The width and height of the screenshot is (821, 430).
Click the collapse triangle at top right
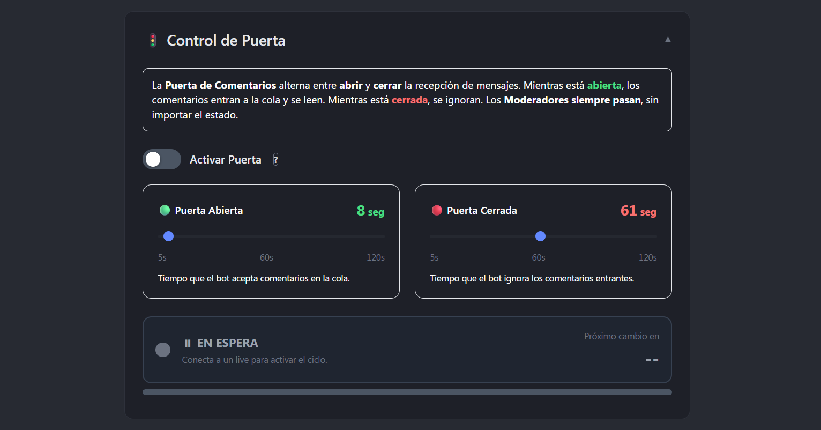point(668,39)
